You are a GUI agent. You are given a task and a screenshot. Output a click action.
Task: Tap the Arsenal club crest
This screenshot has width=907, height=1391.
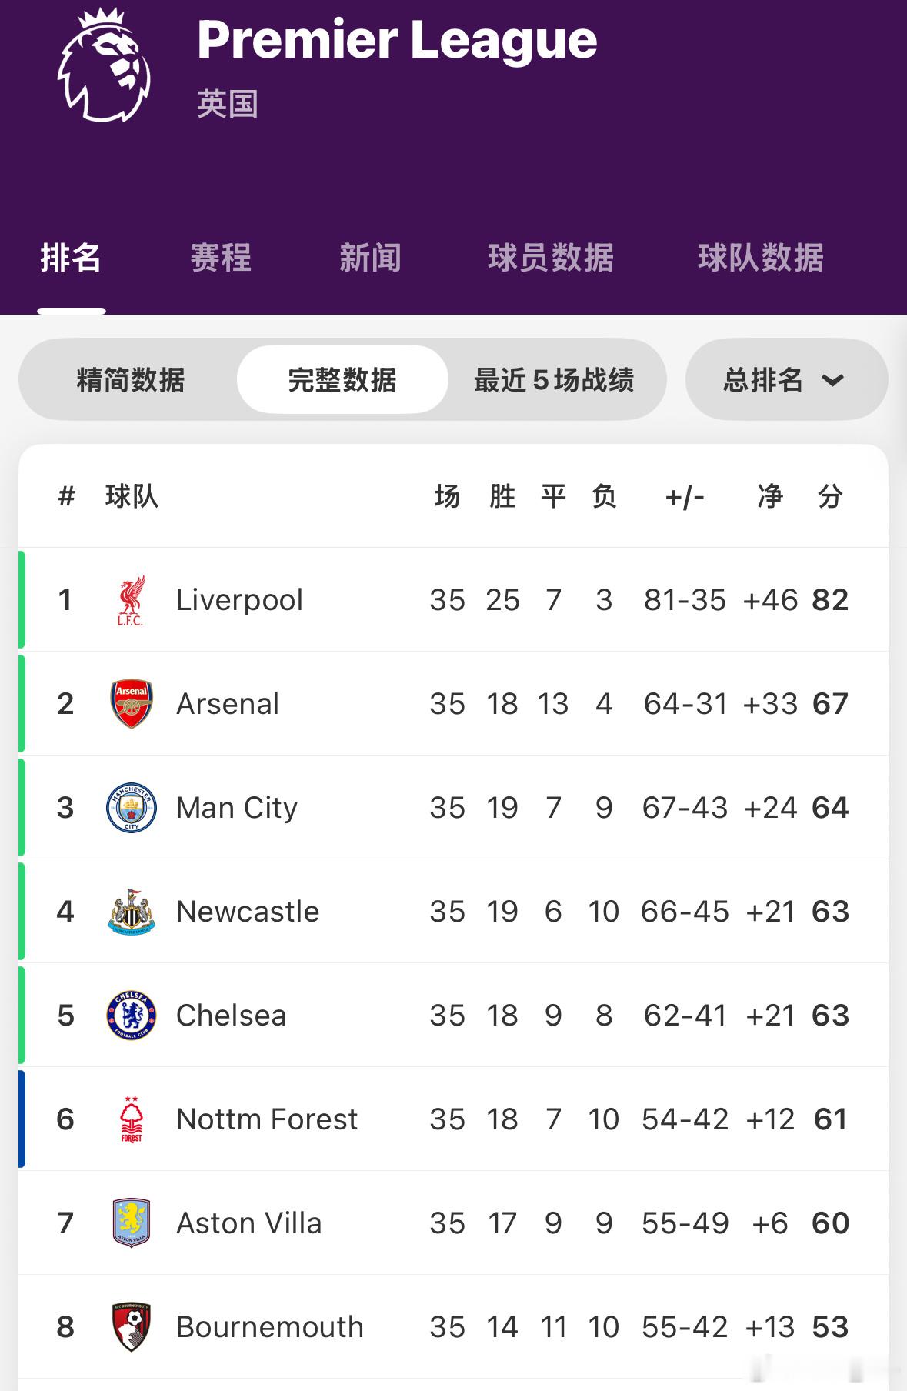pyautogui.click(x=132, y=704)
